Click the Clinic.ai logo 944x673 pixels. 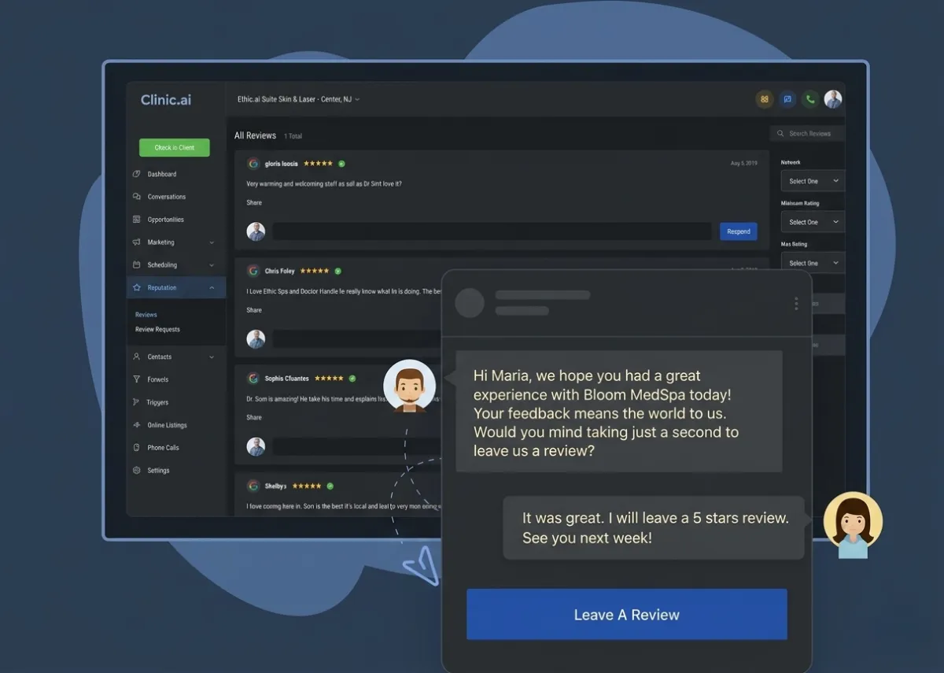click(166, 100)
